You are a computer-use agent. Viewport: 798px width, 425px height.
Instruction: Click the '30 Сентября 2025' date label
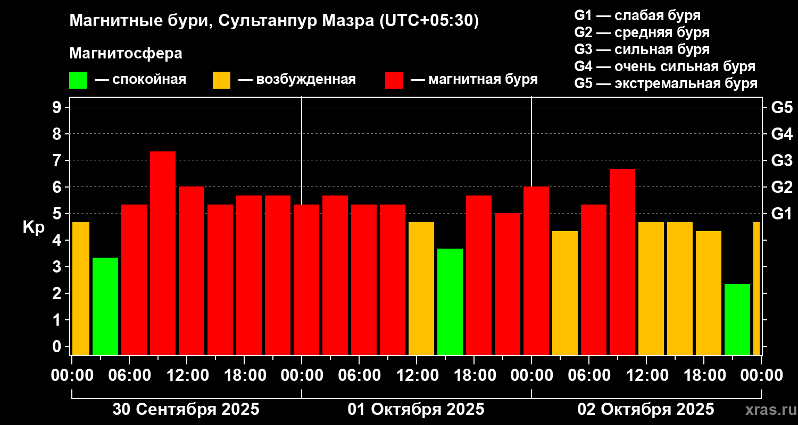tap(186, 410)
